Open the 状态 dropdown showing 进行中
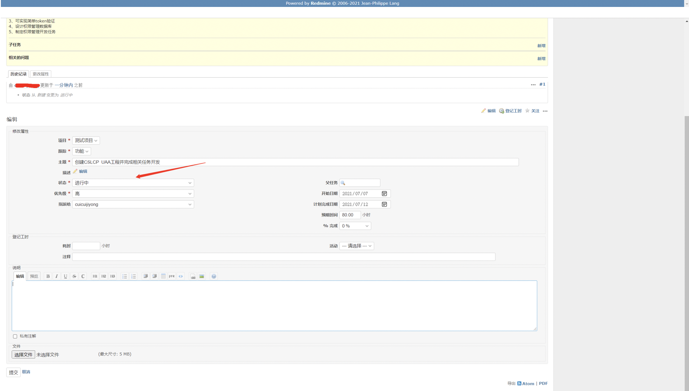This screenshot has height=391, width=689. coord(133,183)
